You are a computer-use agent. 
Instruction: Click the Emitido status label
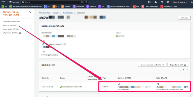pos(120,36)
